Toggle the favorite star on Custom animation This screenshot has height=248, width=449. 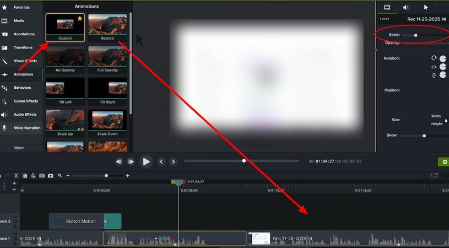tap(79, 18)
